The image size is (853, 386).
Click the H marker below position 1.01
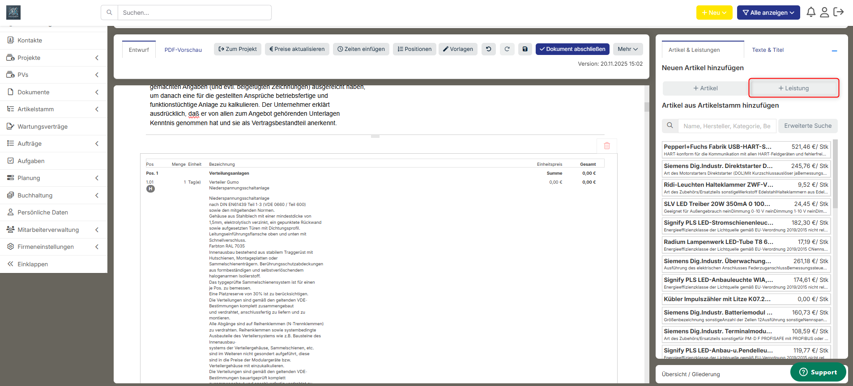(150, 189)
